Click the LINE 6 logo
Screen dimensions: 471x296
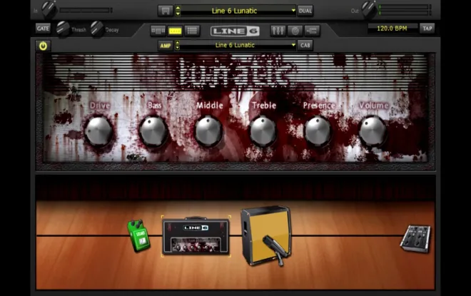tap(235, 31)
